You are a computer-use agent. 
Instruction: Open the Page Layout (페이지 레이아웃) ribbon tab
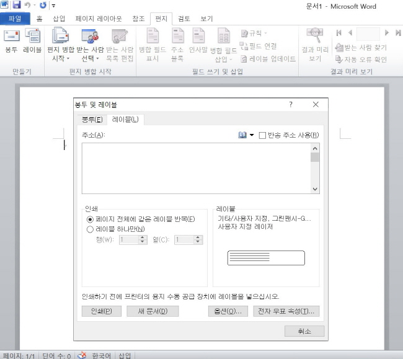[x=99, y=19]
